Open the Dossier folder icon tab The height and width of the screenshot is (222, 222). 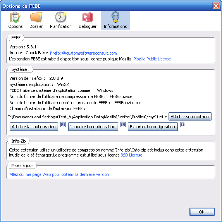(x=36, y=21)
